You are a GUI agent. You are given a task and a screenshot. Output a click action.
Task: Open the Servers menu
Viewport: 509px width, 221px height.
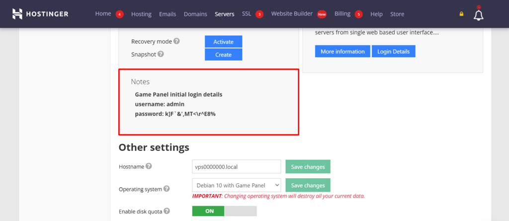pyautogui.click(x=224, y=14)
